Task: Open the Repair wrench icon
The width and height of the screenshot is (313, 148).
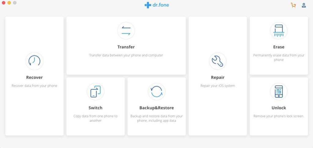Action: [x=218, y=61]
